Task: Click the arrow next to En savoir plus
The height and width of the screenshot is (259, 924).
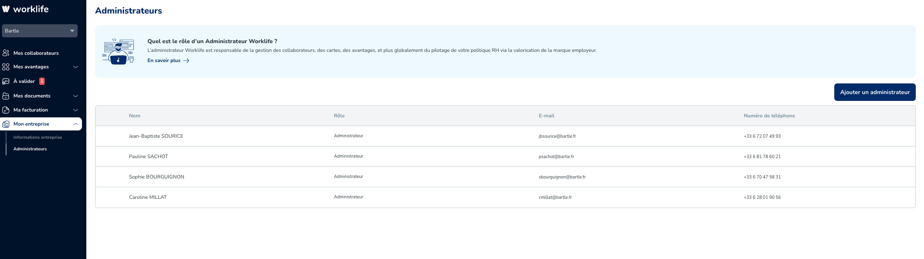Action: coord(186,61)
